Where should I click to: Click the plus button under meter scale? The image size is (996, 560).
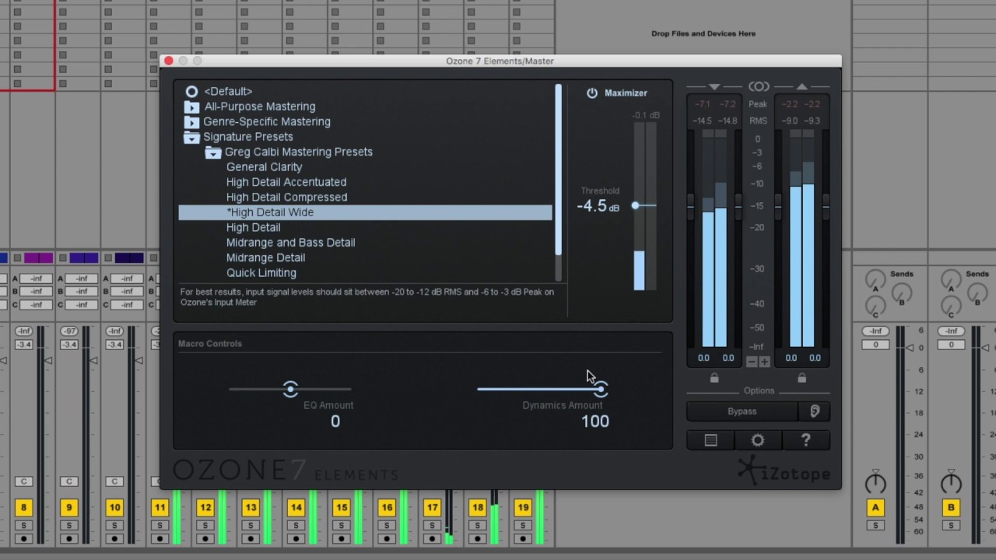pyautogui.click(x=764, y=362)
